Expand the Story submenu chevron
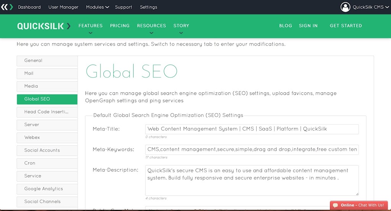This screenshot has width=391, height=211. (x=181, y=33)
